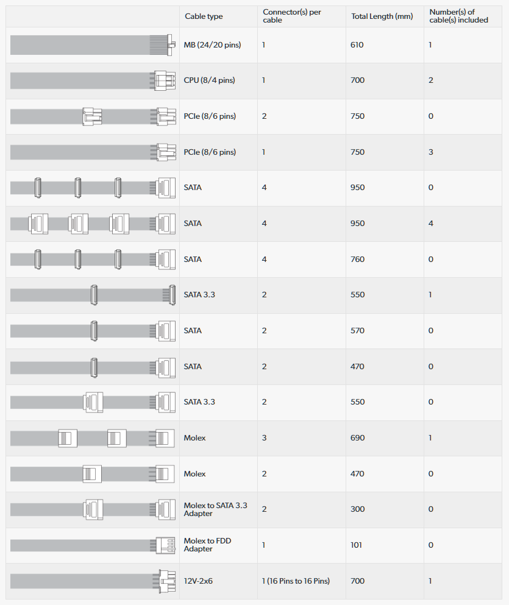Click the "MB (24/20 pins)" cable type label
509x605 pixels.
(212, 45)
